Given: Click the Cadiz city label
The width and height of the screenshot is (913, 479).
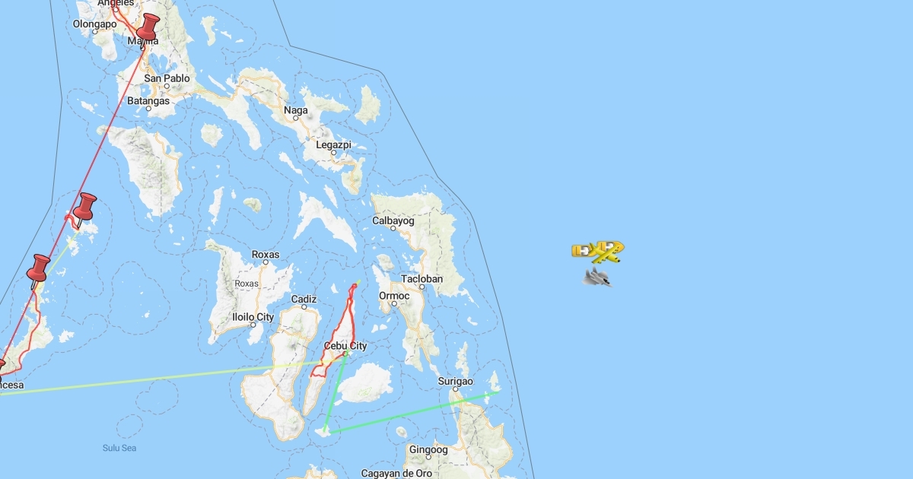Looking at the screenshot, I should click(304, 300).
